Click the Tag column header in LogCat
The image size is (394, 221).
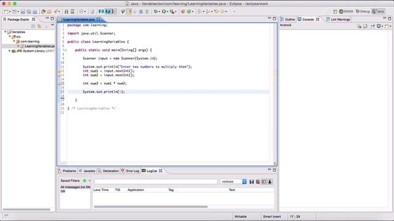pyautogui.click(x=171, y=190)
